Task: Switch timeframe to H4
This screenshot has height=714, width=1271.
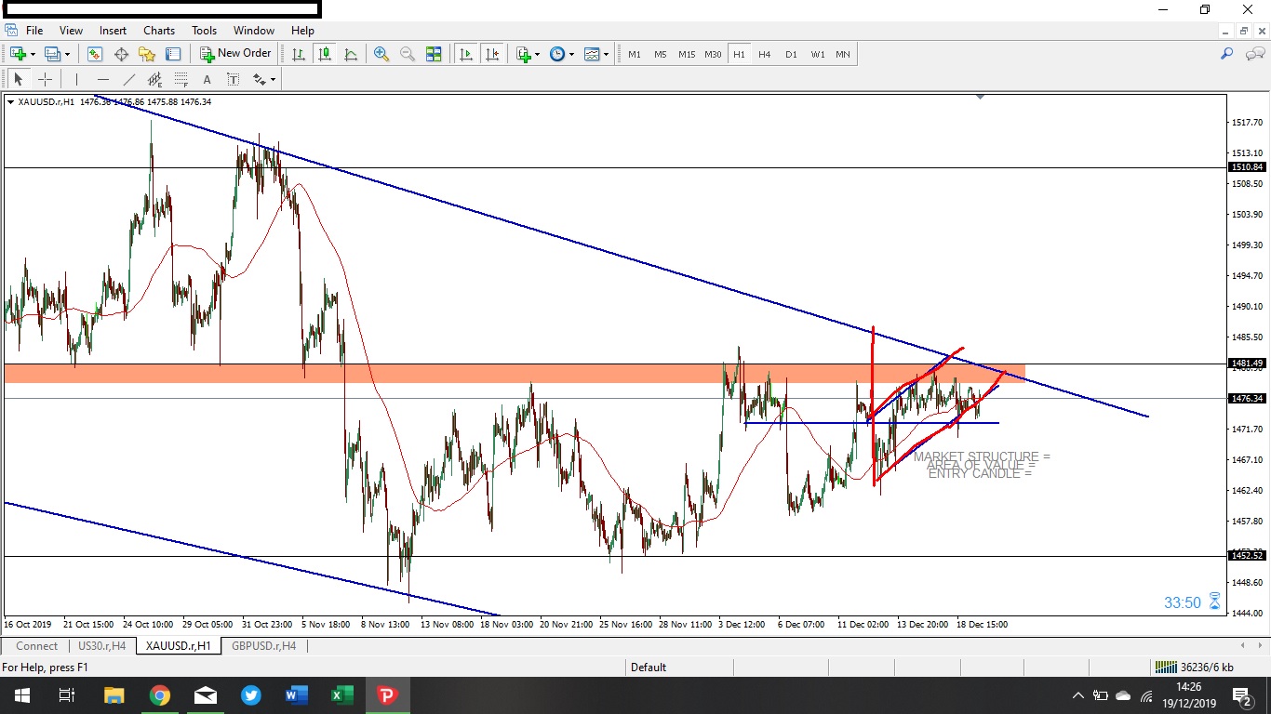Action: click(765, 54)
